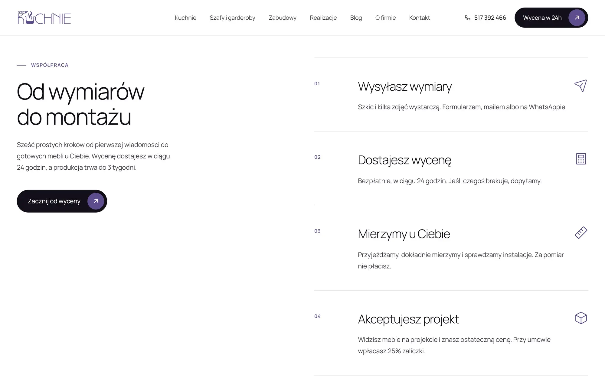Click the phone handset icon
The image size is (605, 378).
467,18
